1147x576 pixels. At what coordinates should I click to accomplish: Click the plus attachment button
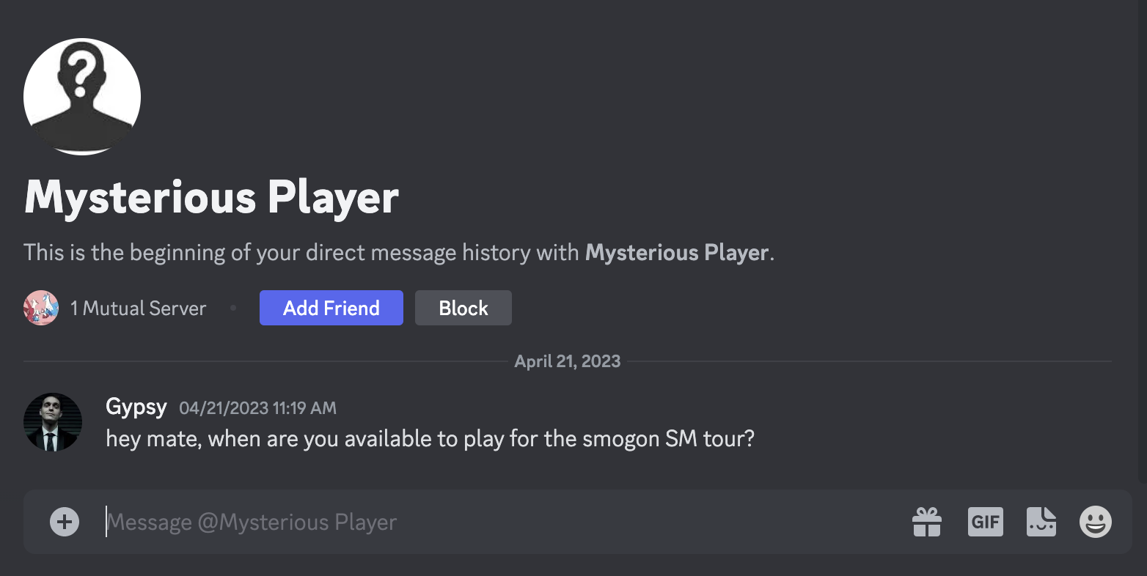(x=65, y=522)
